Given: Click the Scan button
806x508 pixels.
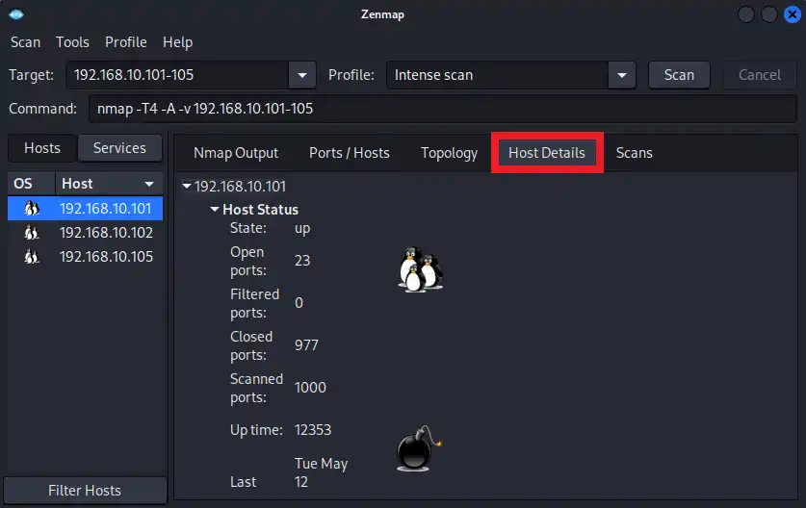Looking at the screenshot, I should point(679,75).
